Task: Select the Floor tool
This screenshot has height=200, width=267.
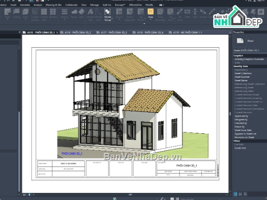Action: pyautogui.click(x=25, y=14)
